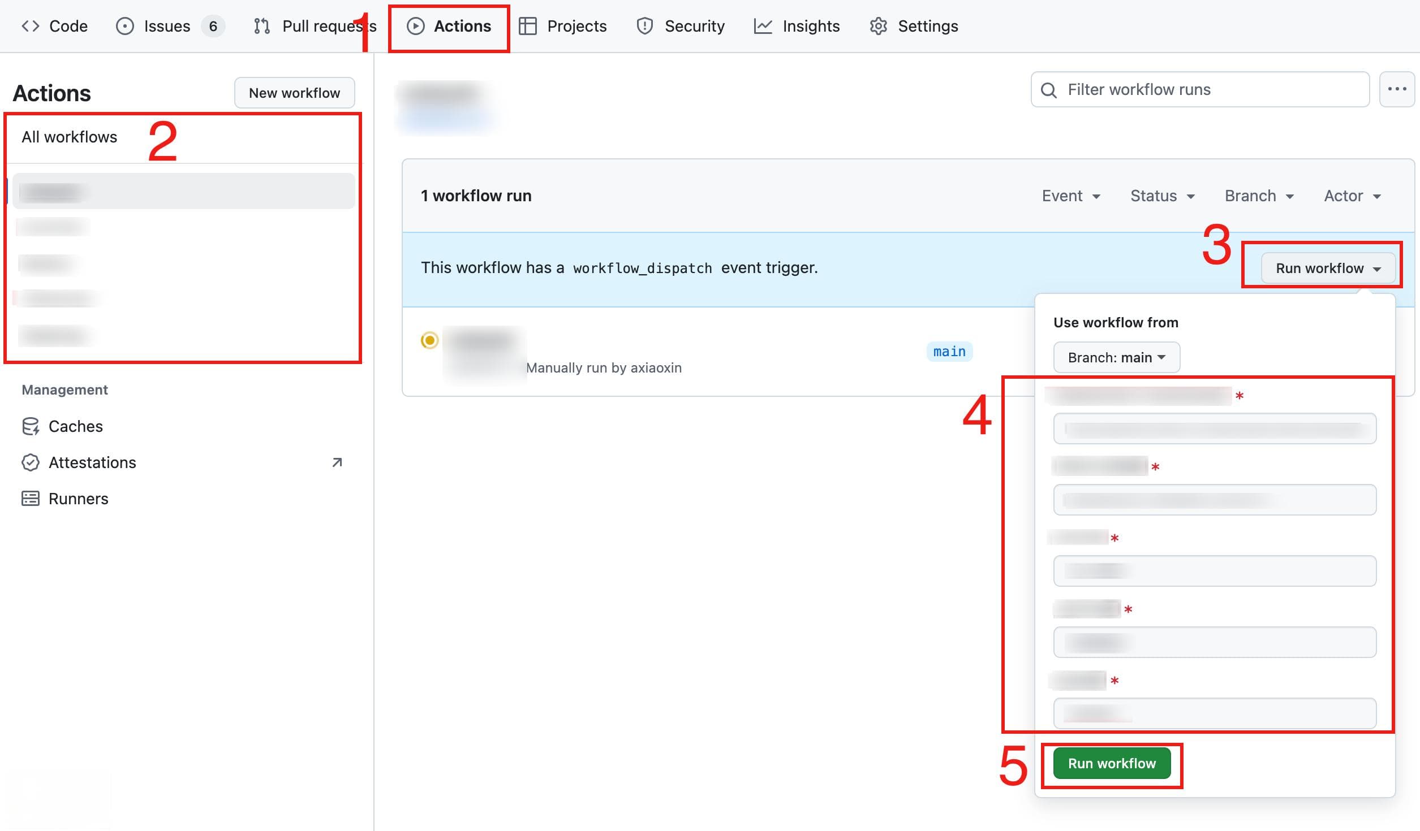Viewport: 1420px width, 831px height.
Task: Open Runners under Management
Action: coord(78,499)
